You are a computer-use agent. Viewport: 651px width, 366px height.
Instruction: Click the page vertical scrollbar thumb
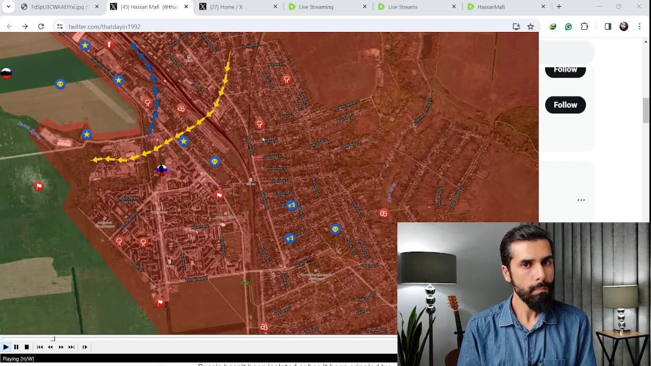pos(646,110)
